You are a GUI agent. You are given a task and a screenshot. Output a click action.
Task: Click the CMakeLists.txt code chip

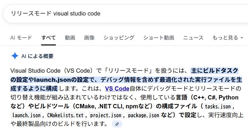coord(65,115)
